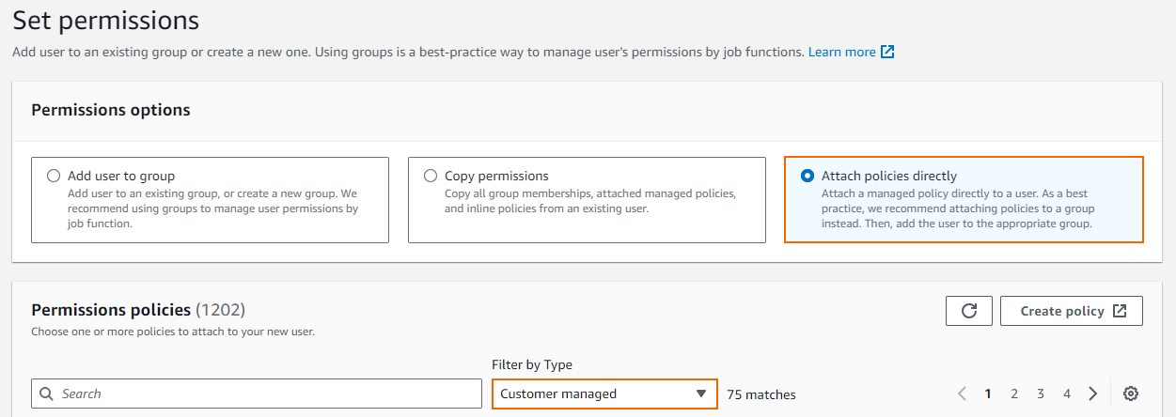Jump to page 3 of policies
The width and height of the screenshot is (1176, 417).
pos(1041,394)
